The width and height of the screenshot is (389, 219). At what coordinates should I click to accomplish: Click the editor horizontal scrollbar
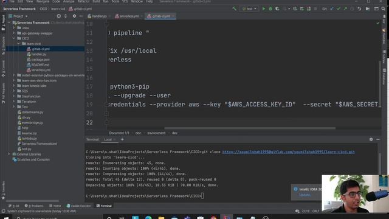(250, 128)
